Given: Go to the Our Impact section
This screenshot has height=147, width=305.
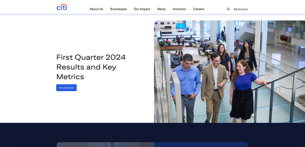Looking at the screenshot, I should 142,9.
